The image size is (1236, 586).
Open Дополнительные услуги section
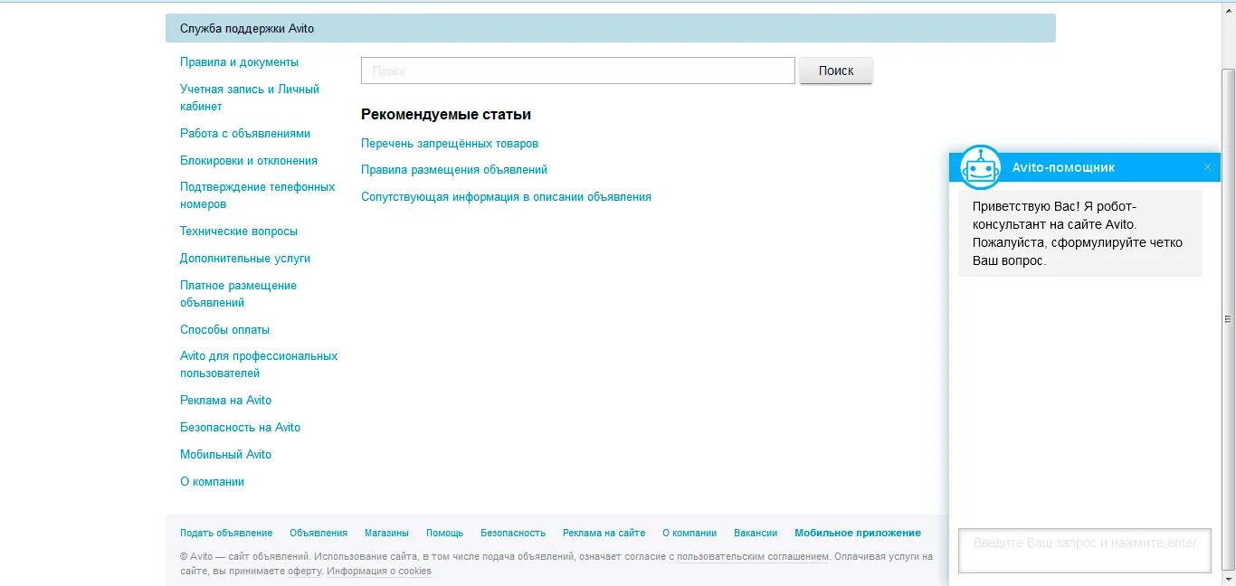point(245,259)
